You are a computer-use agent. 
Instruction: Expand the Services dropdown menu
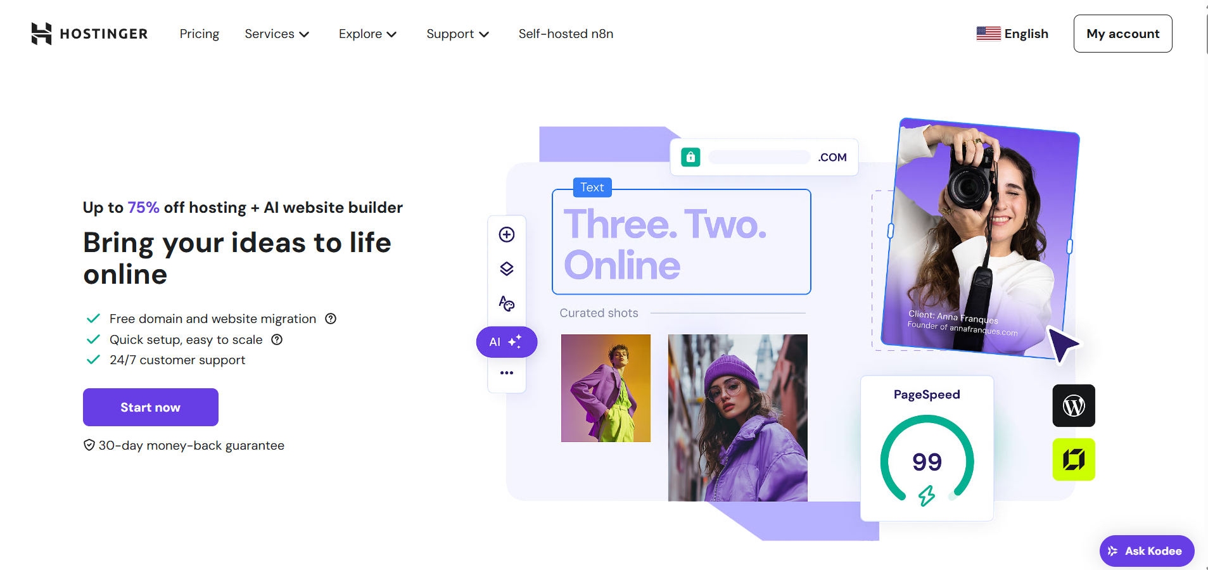tap(277, 34)
